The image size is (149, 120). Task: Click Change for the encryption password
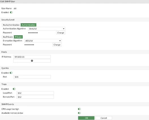(57, 45)
